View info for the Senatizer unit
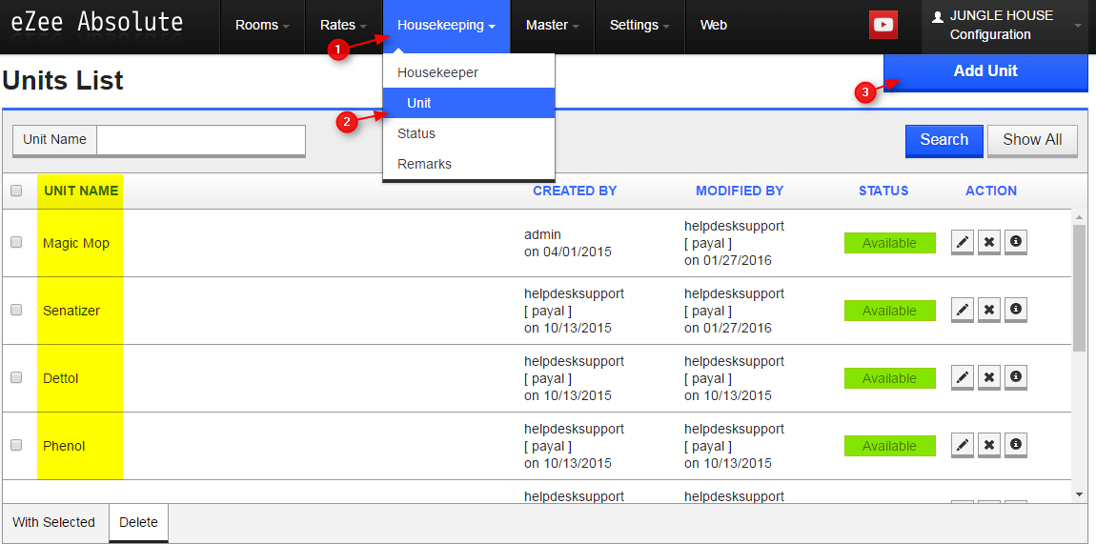Viewport: 1096px width, 544px height. (x=1016, y=310)
